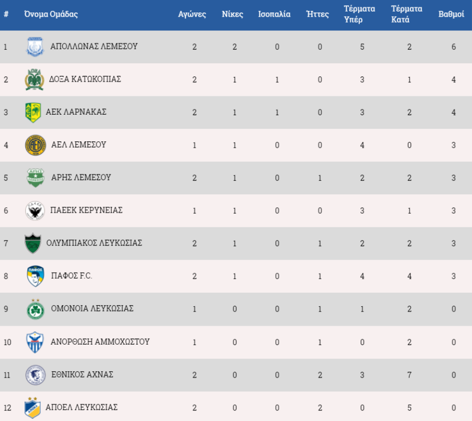The width and height of the screenshot is (472, 421).
Task: Click the Ισοπαλία column header
Action: tap(274, 14)
